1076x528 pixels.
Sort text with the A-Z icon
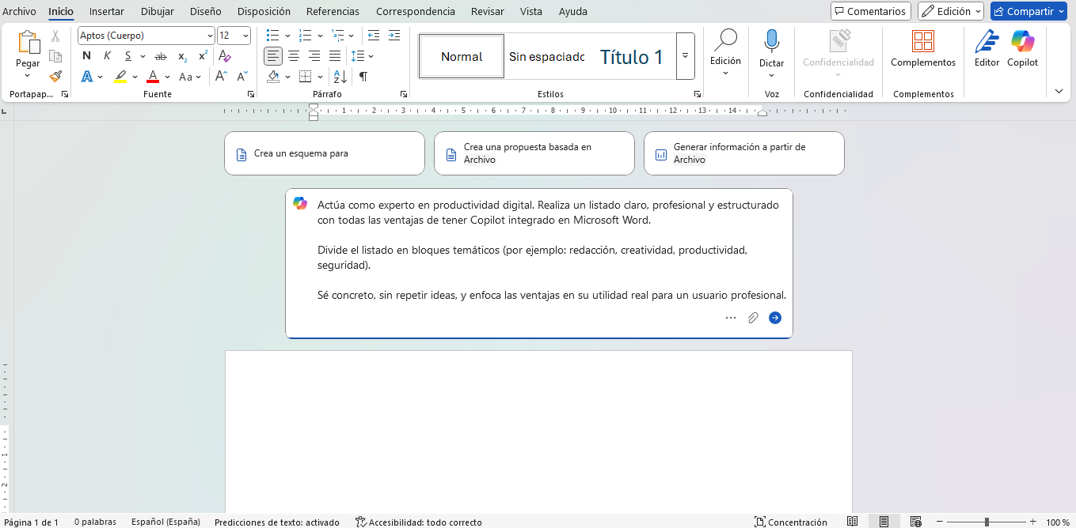[x=340, y=77]
